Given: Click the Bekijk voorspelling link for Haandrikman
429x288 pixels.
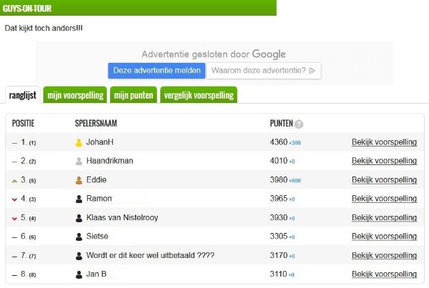Looking at the screenshot, I should [384, 161].
